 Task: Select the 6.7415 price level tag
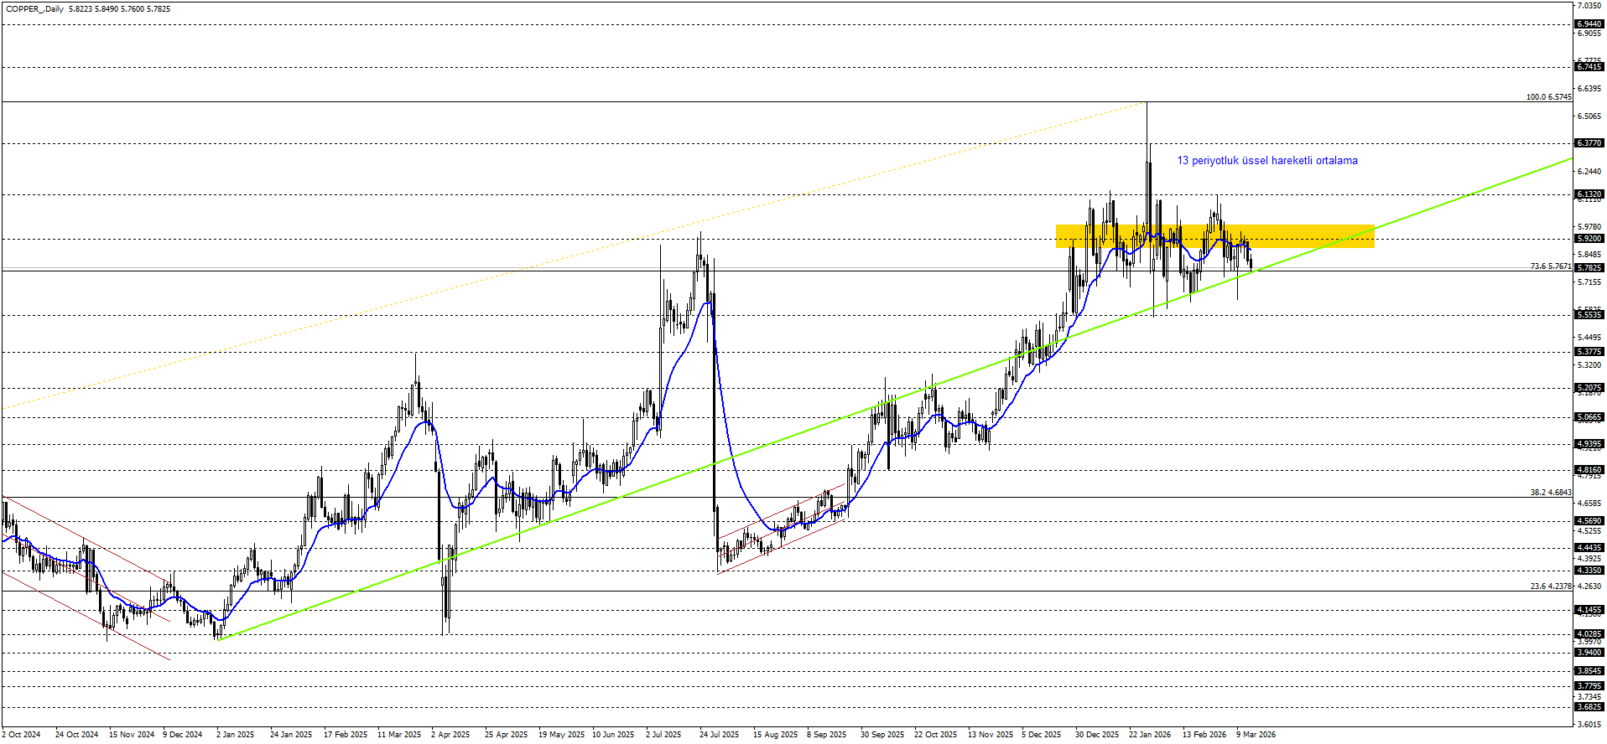click(1589, 67)
